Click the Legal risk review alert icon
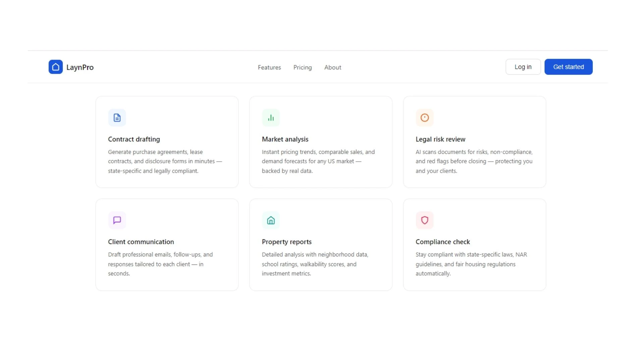644x362 pixels. pos(425,118)
